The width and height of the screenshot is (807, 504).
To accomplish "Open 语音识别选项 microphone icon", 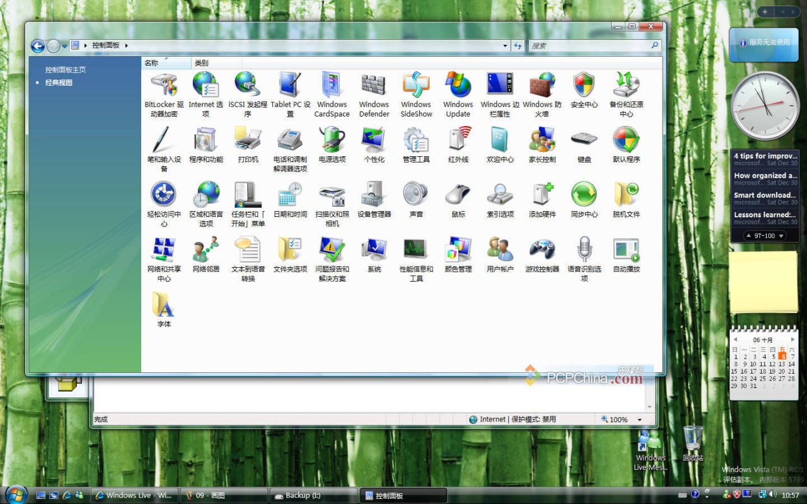I will (x=584, y=249).
